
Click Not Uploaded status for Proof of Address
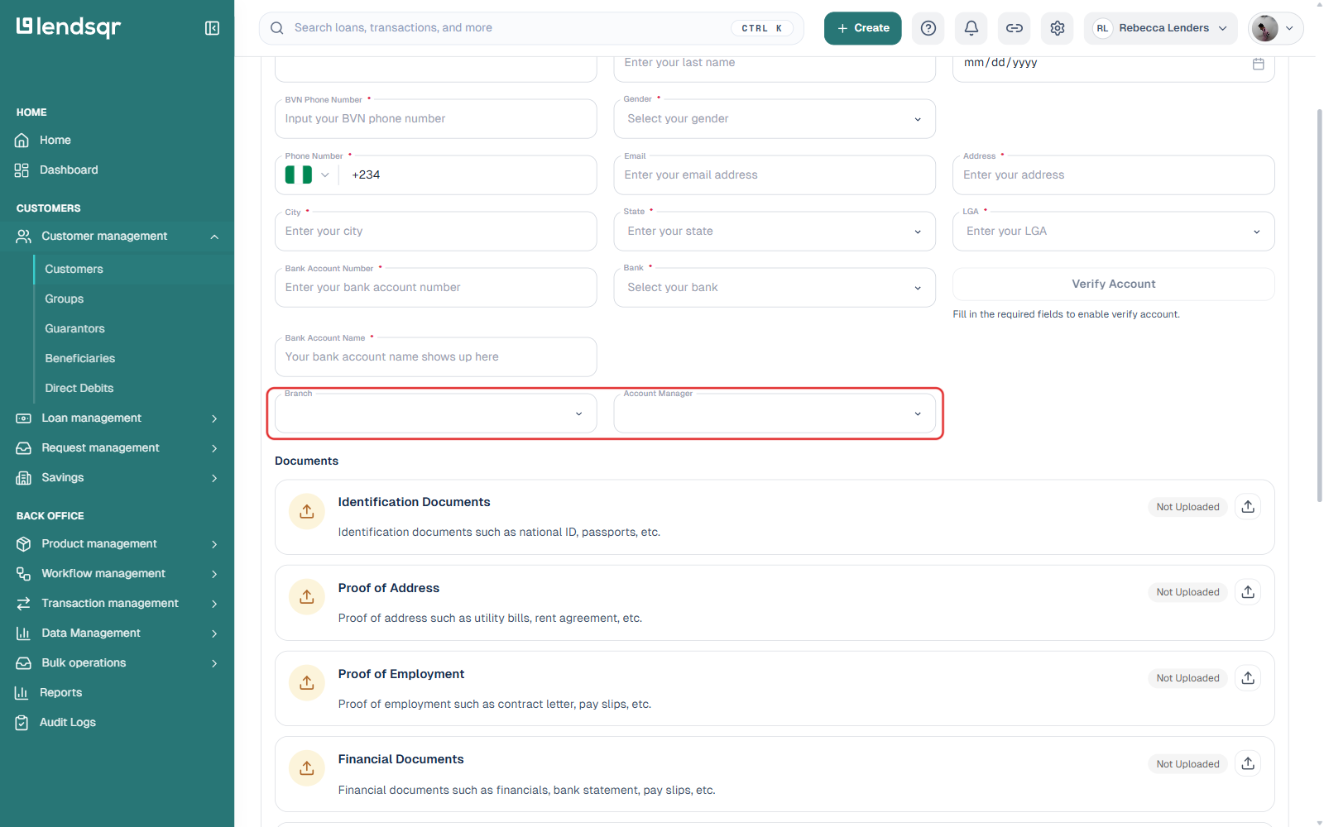tap(1187, 592)
